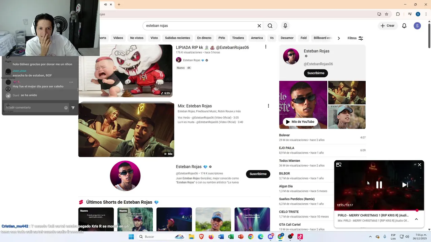The height and width of the screenshot is (242, 431).
Task: Open chat message three-dot options
Action: (71, 82)
